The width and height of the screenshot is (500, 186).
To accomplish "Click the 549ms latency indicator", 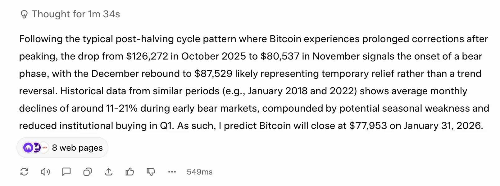I will tap(199, 172).
